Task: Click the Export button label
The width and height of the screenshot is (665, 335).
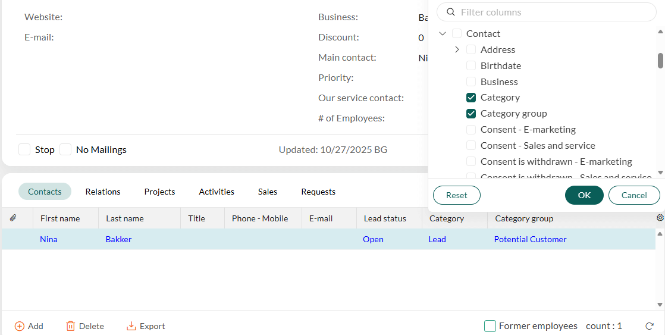Action: point(152,326)
